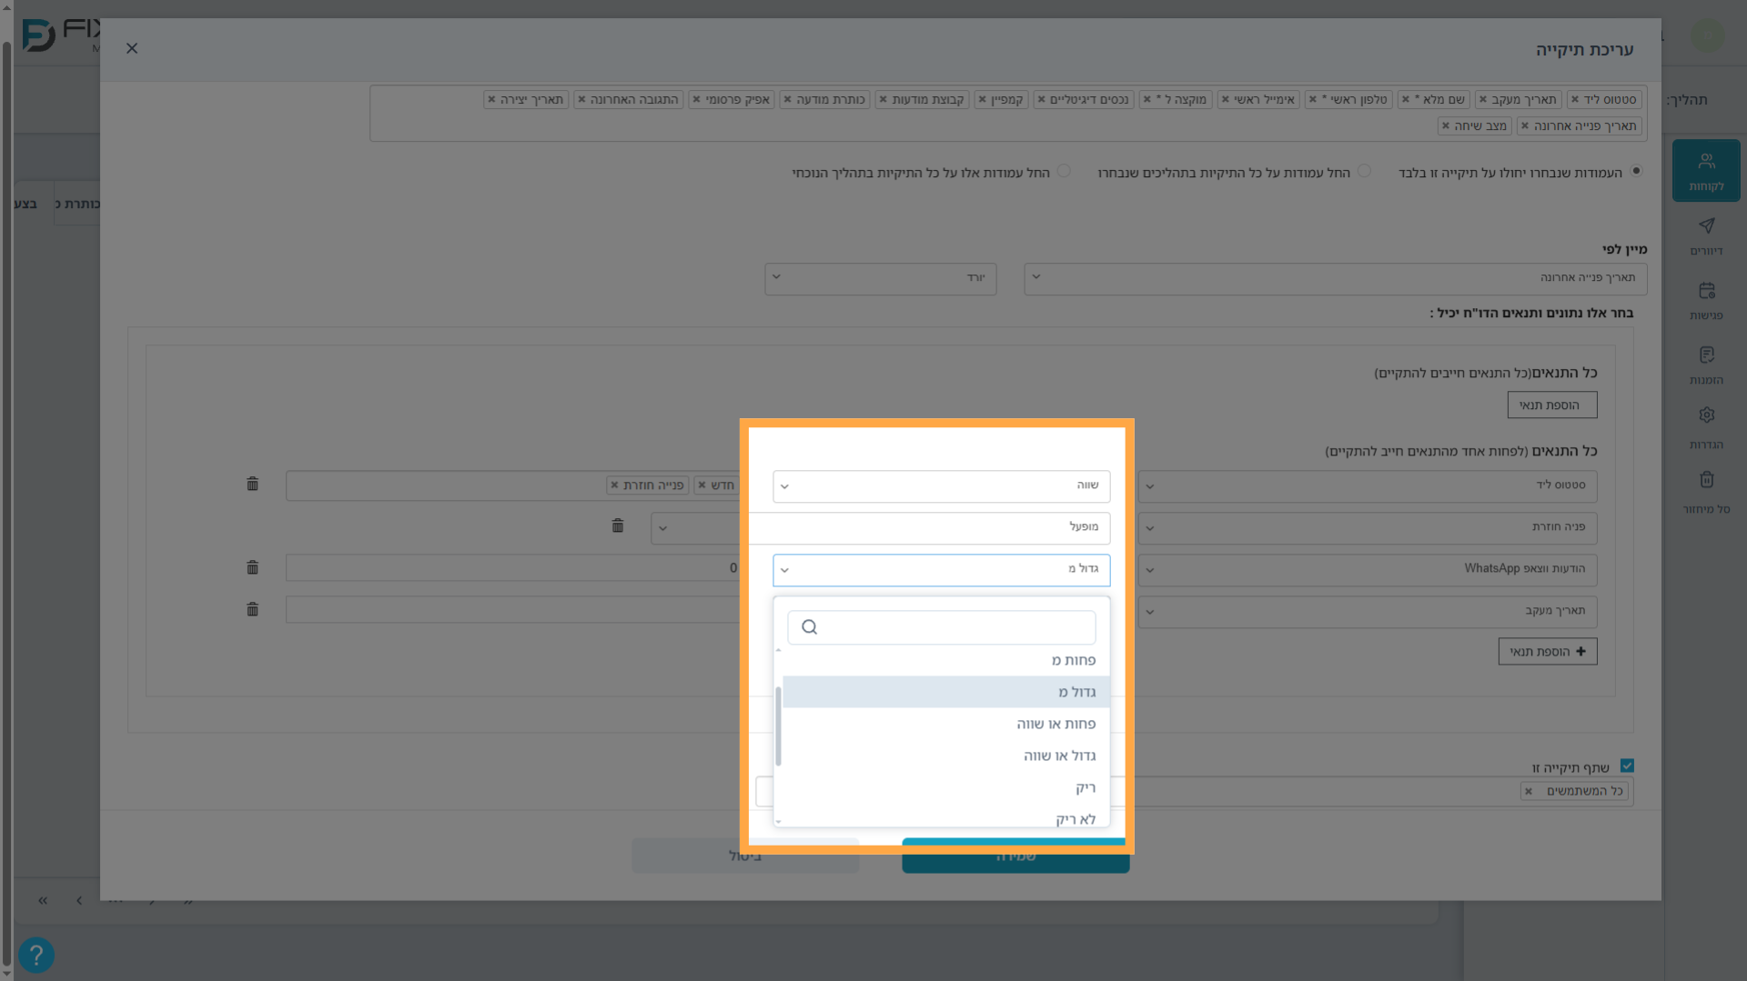Choose גדול מ from the operator list

coord(946,692)
